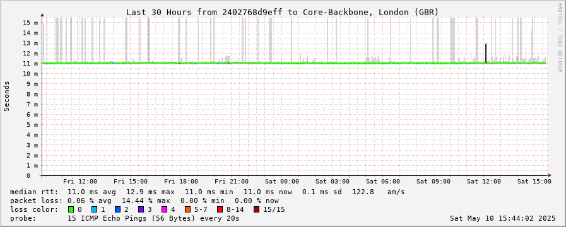Click the packet loss statistics line
Image resolution: width=566 pixels, height=227 pixels.
144,201
